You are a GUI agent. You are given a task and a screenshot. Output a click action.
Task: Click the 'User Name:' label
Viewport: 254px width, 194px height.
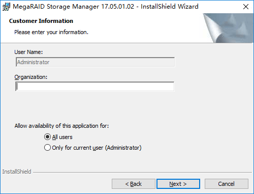28,52
